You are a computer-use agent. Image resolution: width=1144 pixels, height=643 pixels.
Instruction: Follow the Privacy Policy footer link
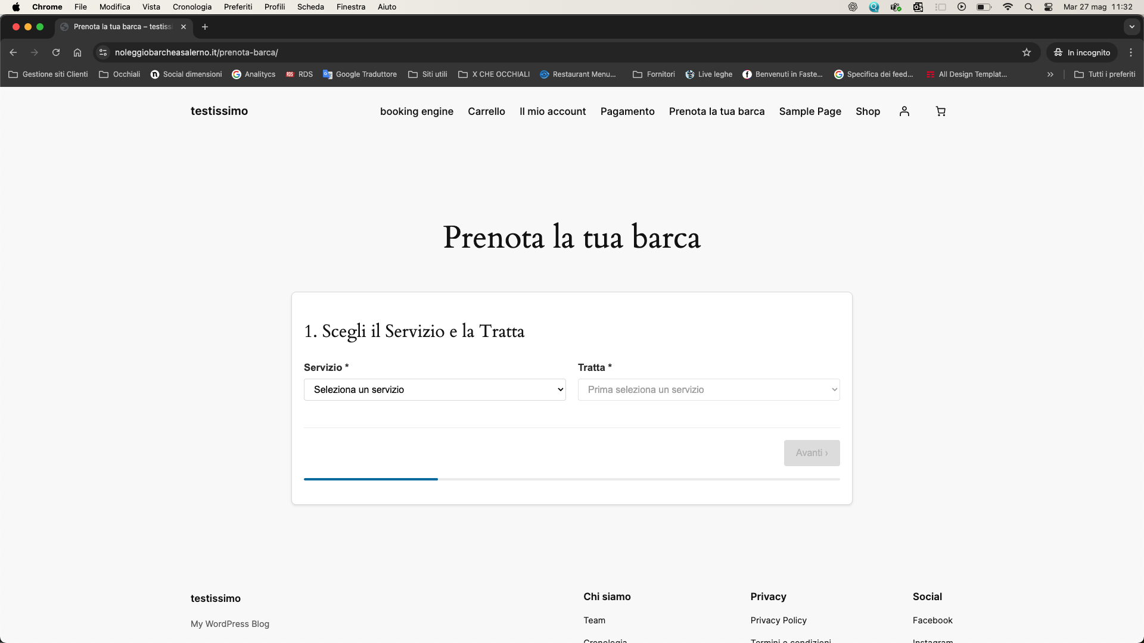point(778,620)
